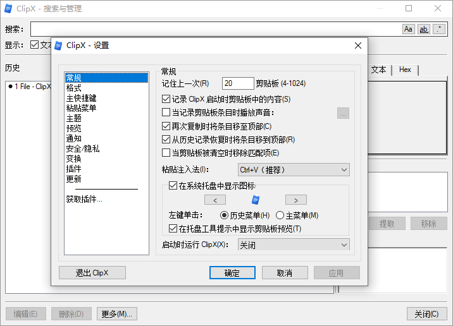
Task: Click ClipX search window title icon
Action: pyautogui.click(x=8, y=9)
